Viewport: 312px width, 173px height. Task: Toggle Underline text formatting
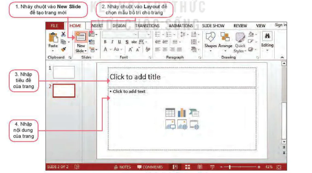(119, 42)
